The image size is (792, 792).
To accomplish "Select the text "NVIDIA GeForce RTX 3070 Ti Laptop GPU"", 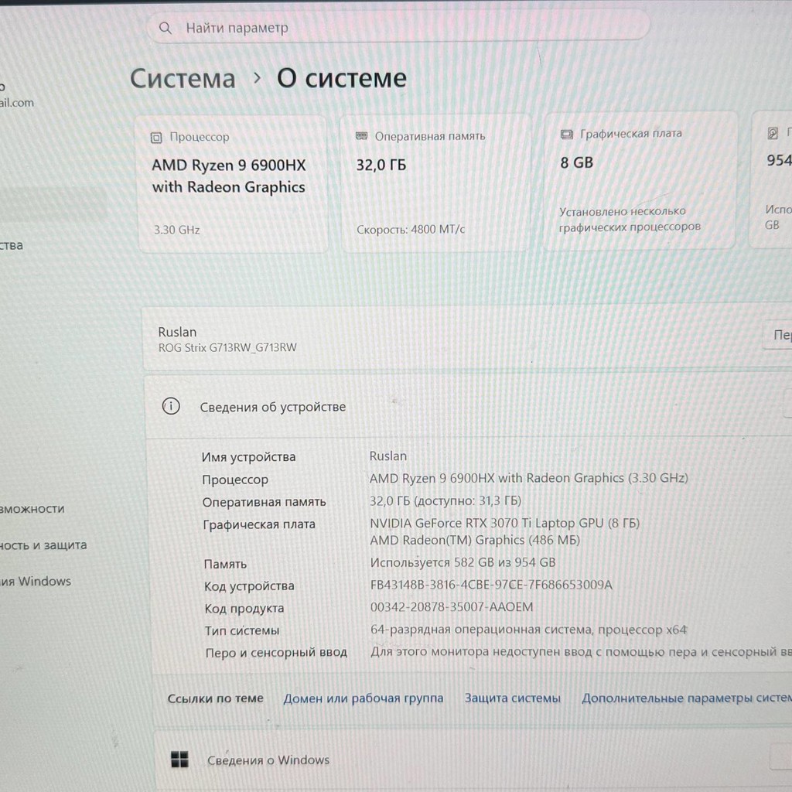I will tap(486, 524).
